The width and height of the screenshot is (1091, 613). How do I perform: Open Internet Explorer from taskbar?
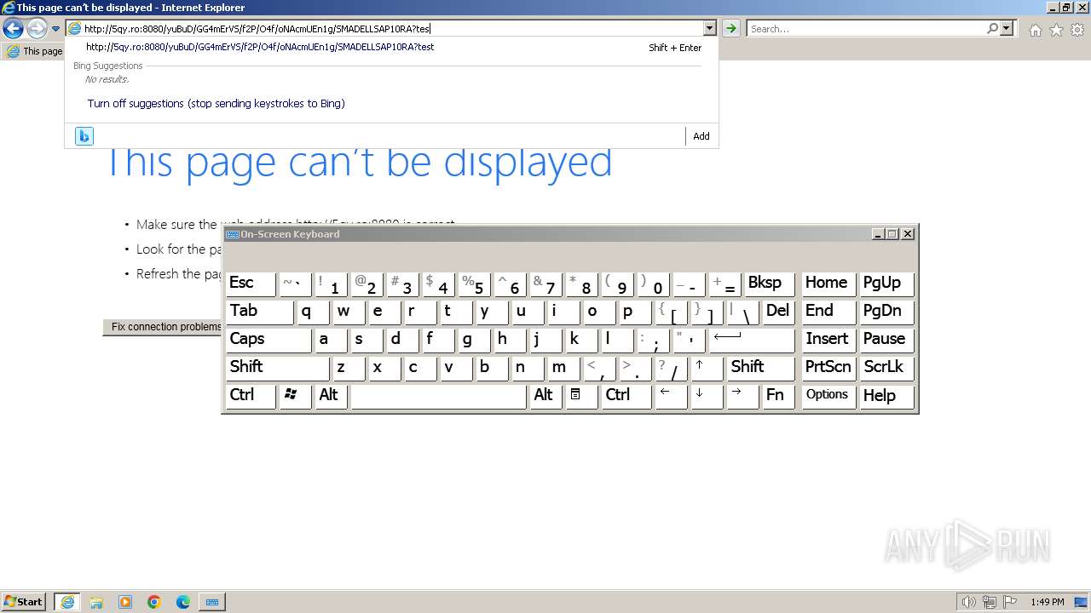click(67, 602)
